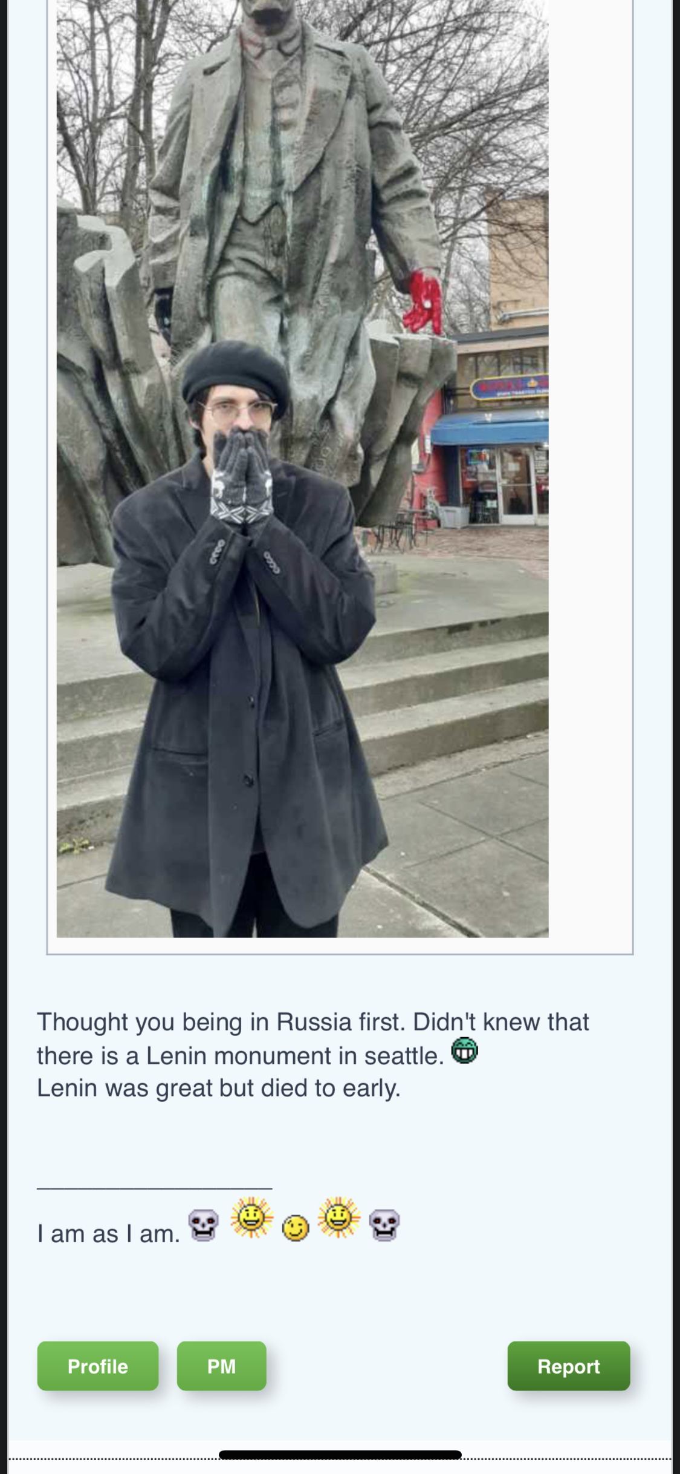Click the winking yellow smiley emoji
680x1474 pixels.
pos(296,1228)
